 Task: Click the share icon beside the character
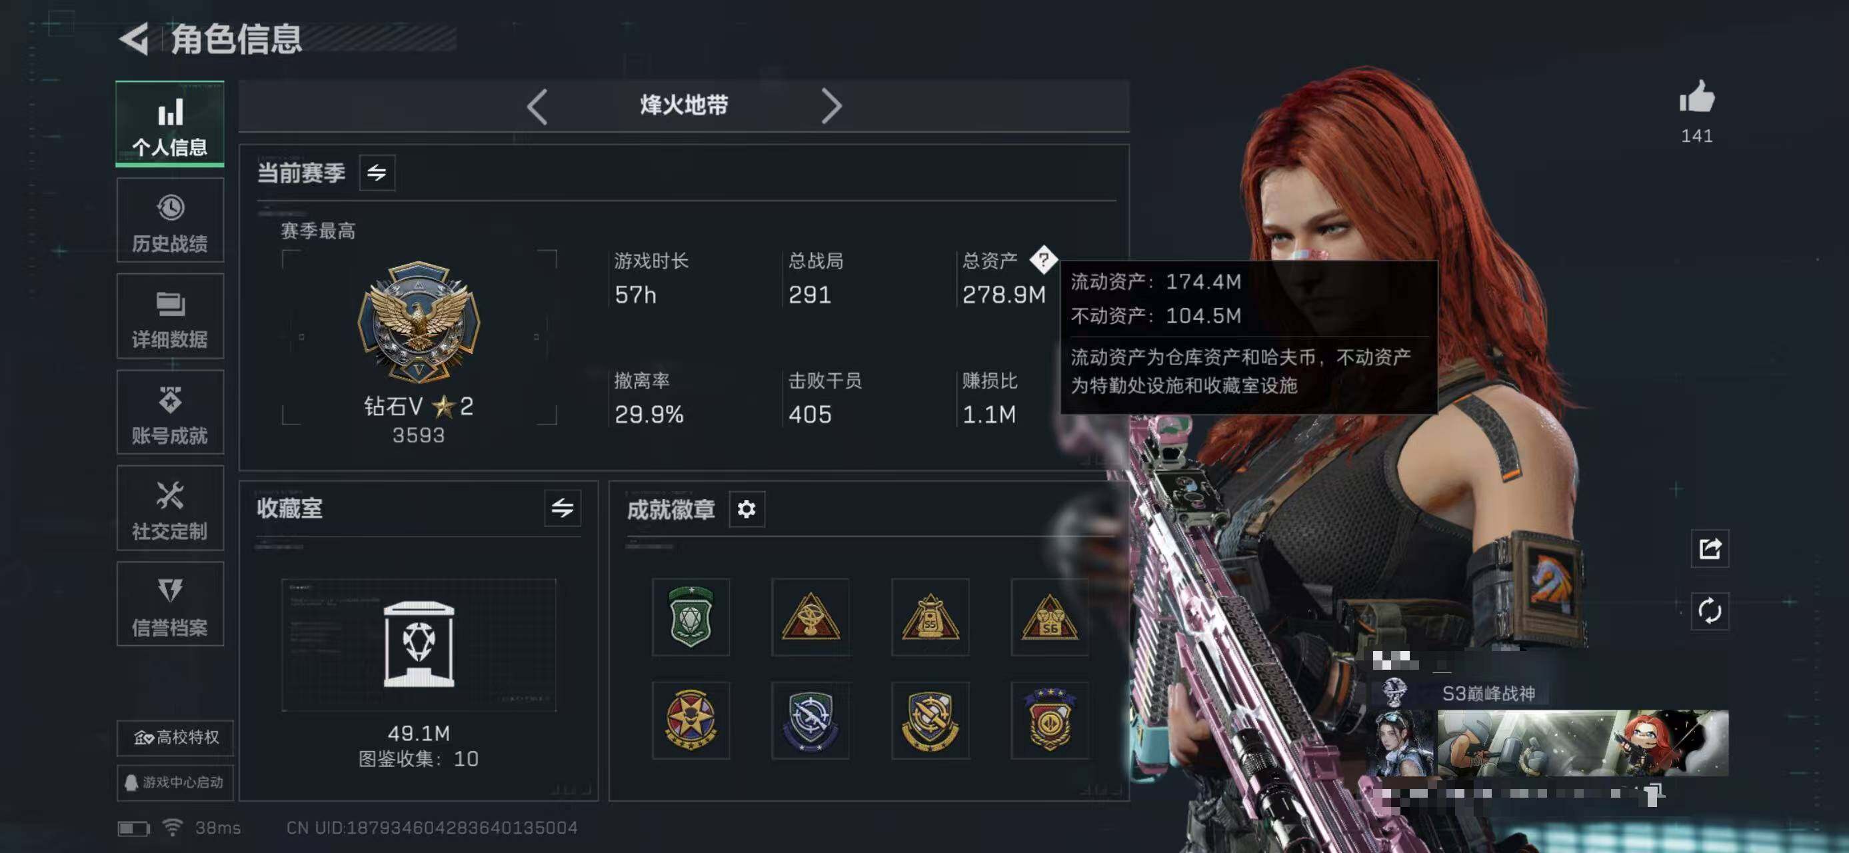point(1710,549)
